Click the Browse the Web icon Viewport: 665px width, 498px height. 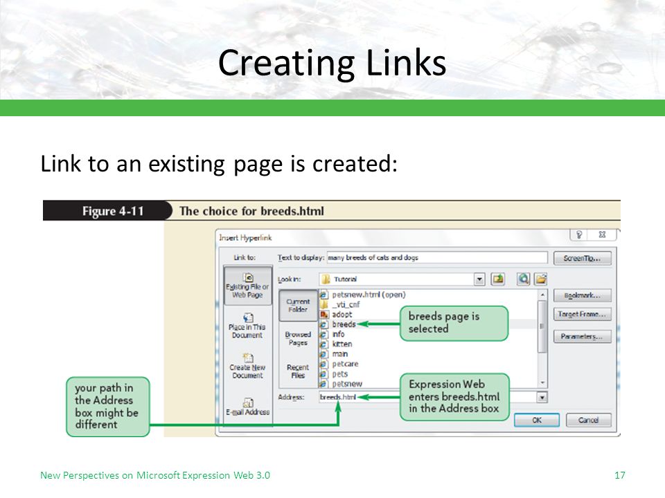point(524,279)
